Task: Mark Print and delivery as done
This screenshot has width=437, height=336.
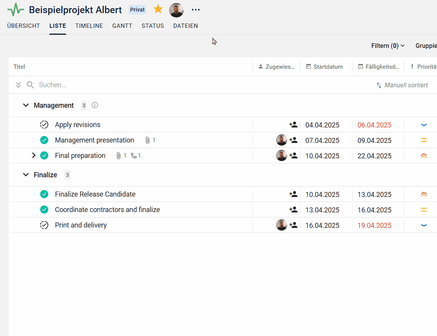Action: 44,225
